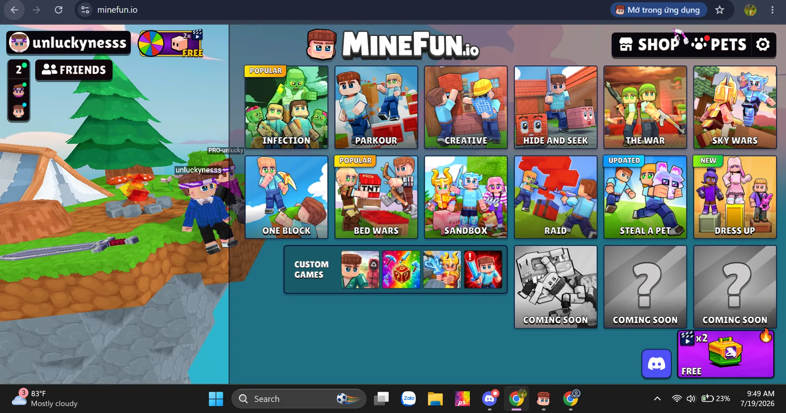This screenshot has width=786, height=413.
Task: Start the Raid game mode
Action: 555,197
